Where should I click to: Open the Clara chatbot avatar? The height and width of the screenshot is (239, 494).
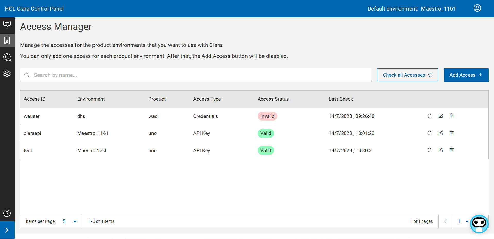click(x=479, y=224)
